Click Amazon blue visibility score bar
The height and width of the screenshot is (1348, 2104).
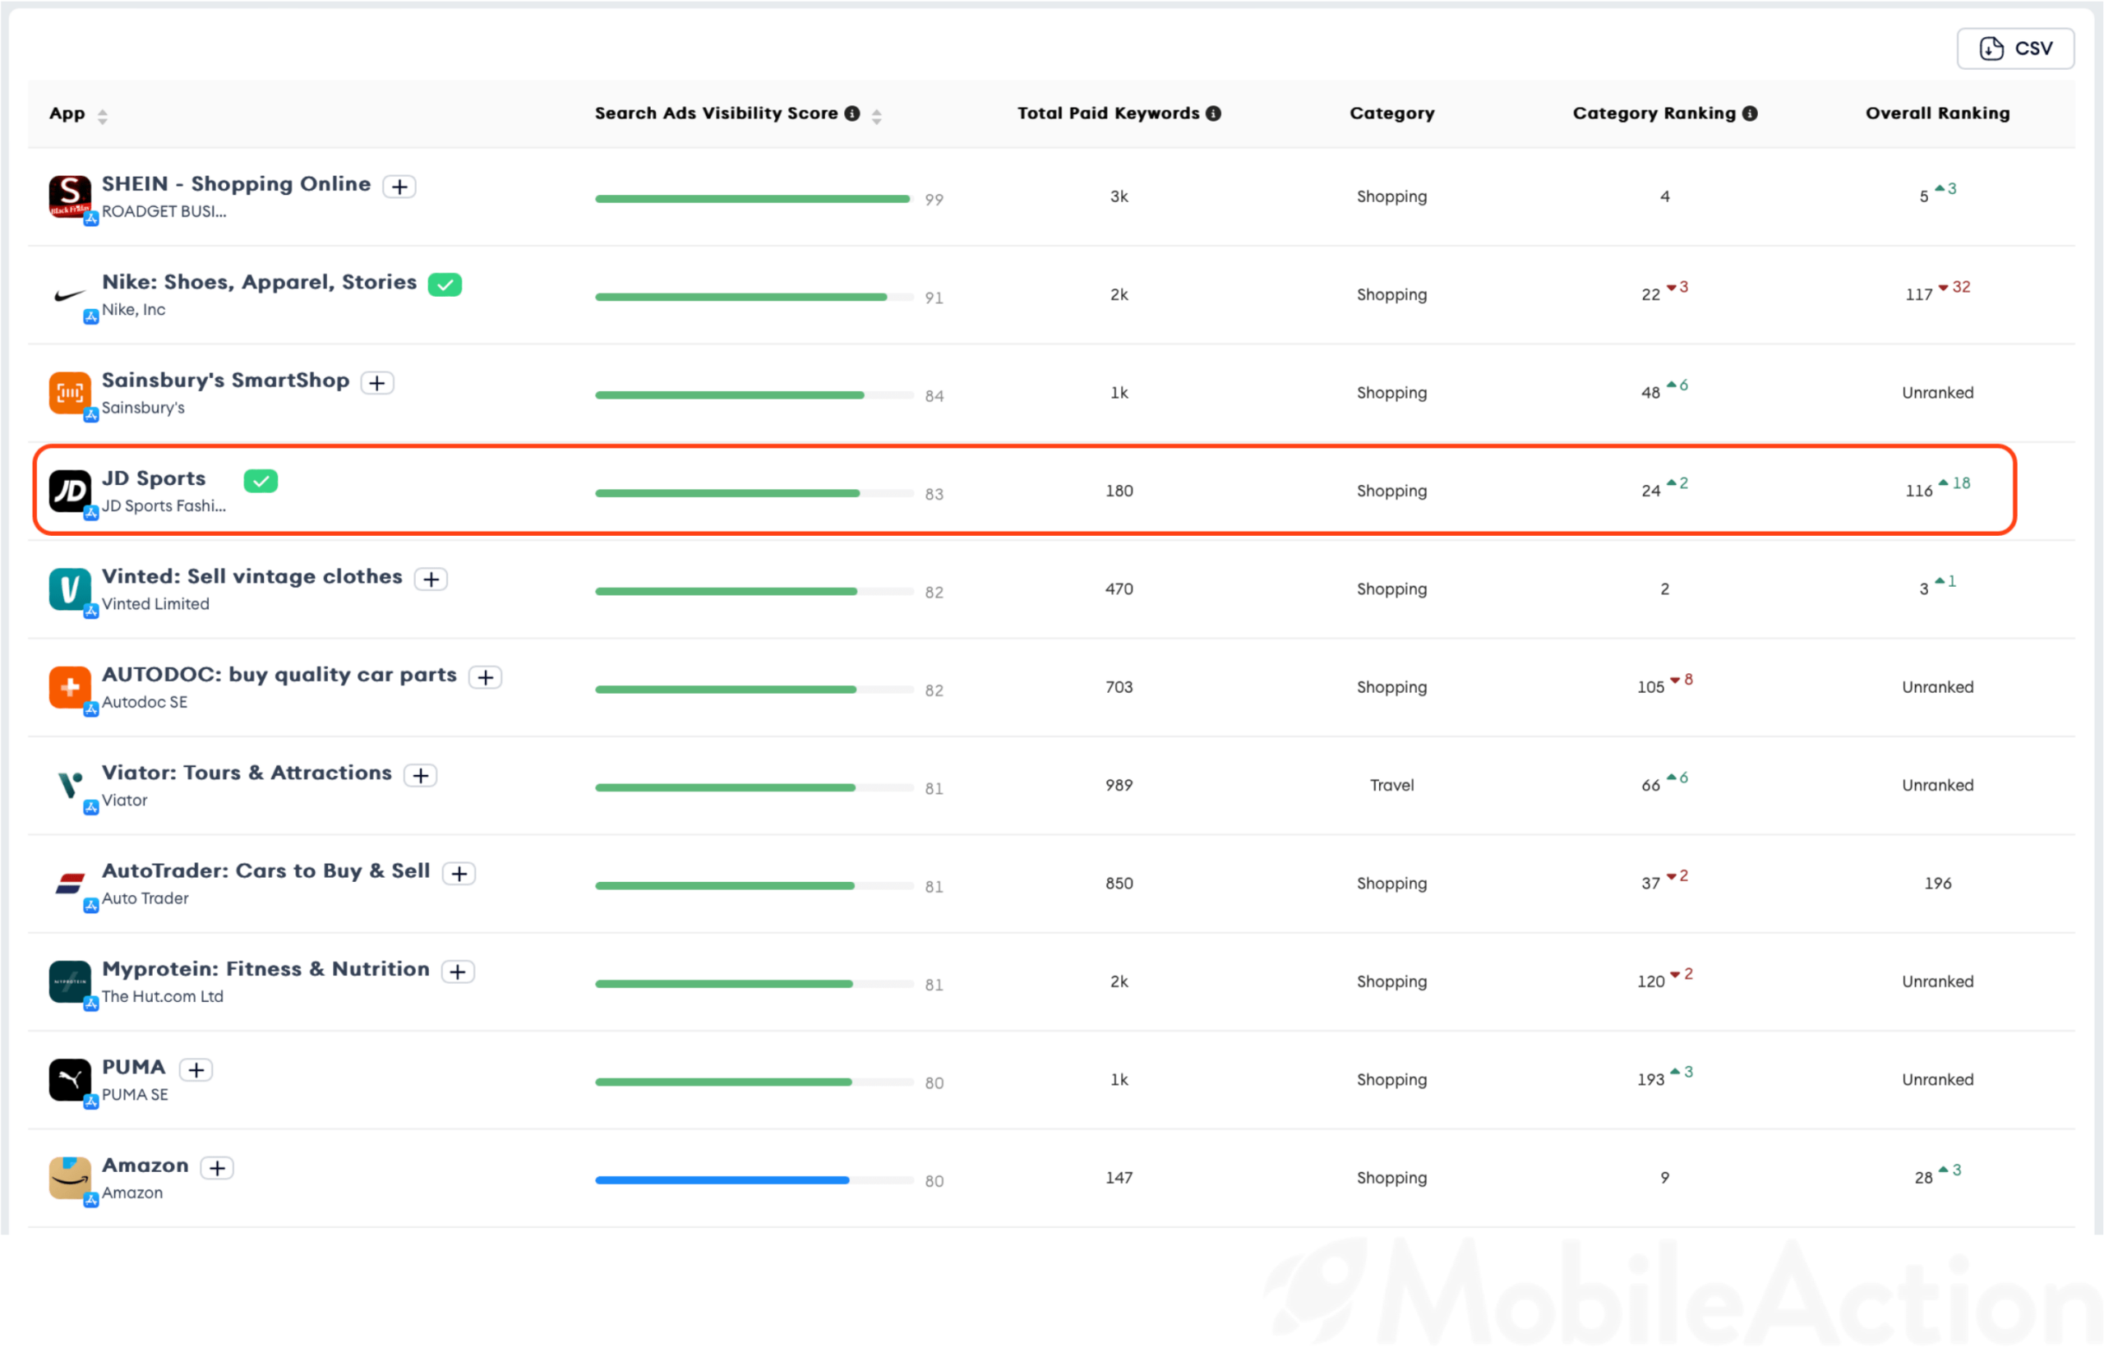click(x=754, y=1180)
